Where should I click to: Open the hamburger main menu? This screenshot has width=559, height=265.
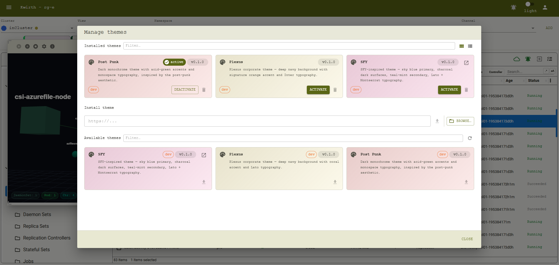point(9,7)
